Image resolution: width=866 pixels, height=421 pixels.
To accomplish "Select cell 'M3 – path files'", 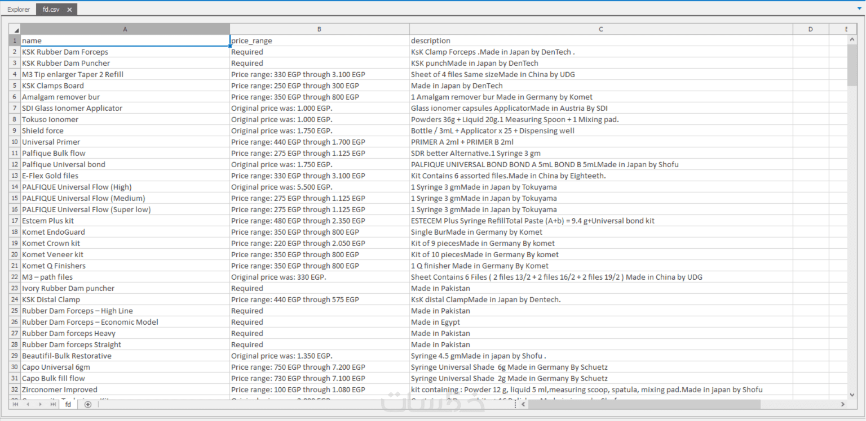I will 125,277.
